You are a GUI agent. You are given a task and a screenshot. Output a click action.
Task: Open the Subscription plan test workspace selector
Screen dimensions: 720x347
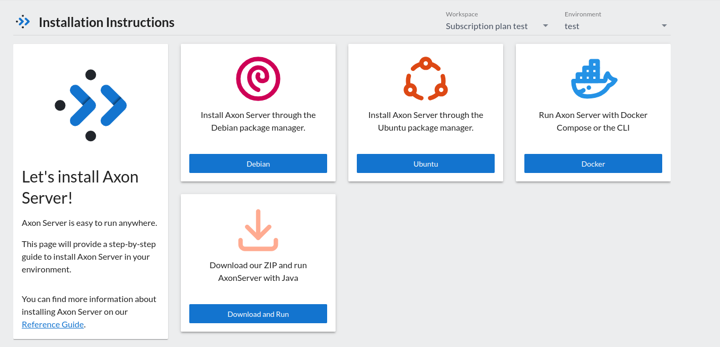point(486,26)
